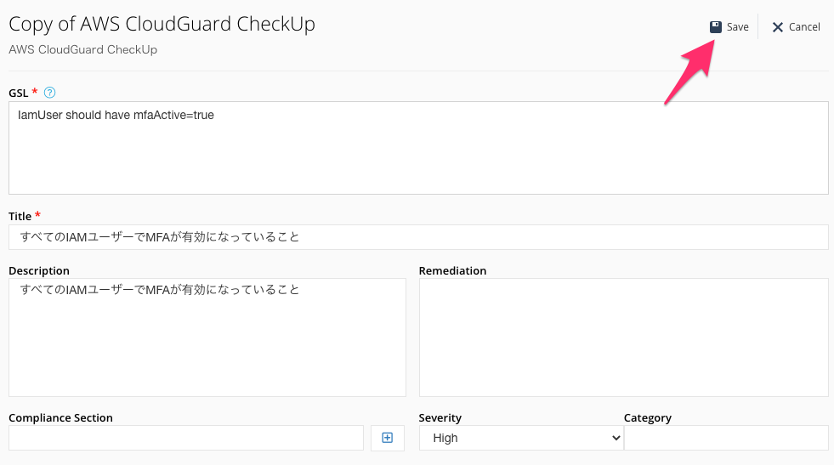834x465 pixels.
Task: Click the Severity field label
Action: pyautogui.click(x=440, y=417)
